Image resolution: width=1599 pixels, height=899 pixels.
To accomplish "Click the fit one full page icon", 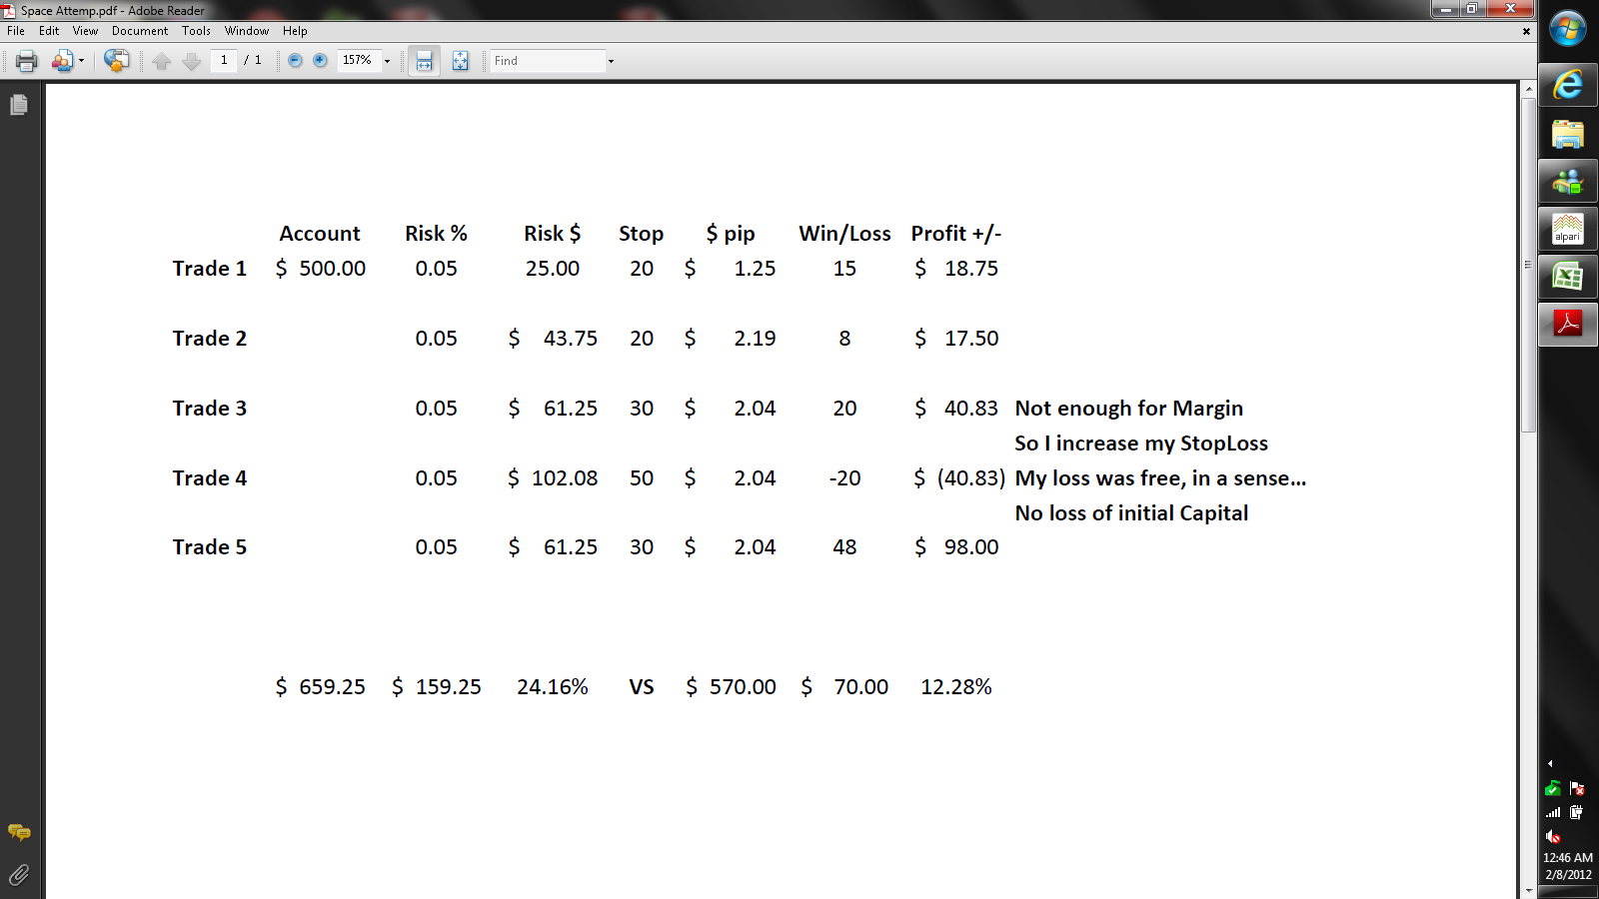I will [460, 61].
